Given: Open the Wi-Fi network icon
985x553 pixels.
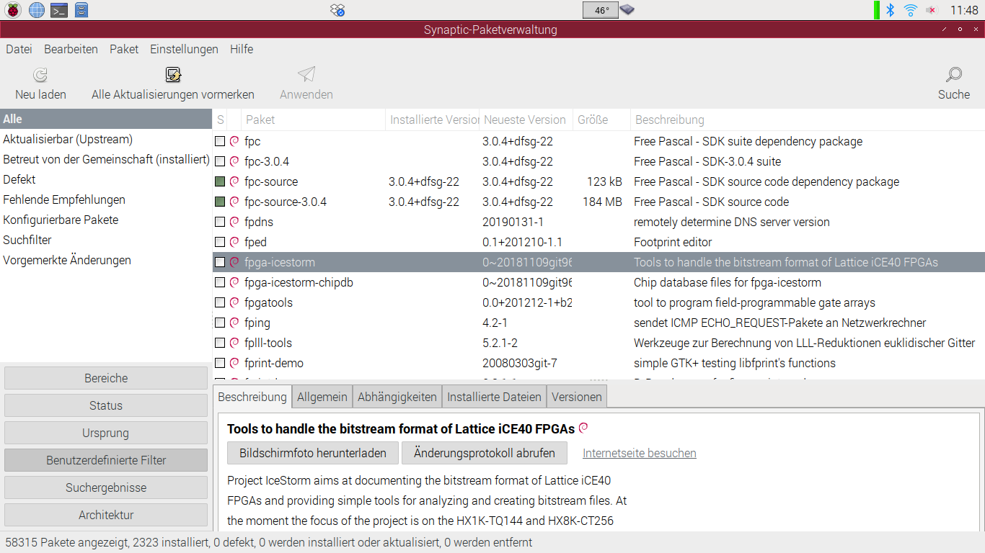Looking at the screenshot, I should (910, 10).
